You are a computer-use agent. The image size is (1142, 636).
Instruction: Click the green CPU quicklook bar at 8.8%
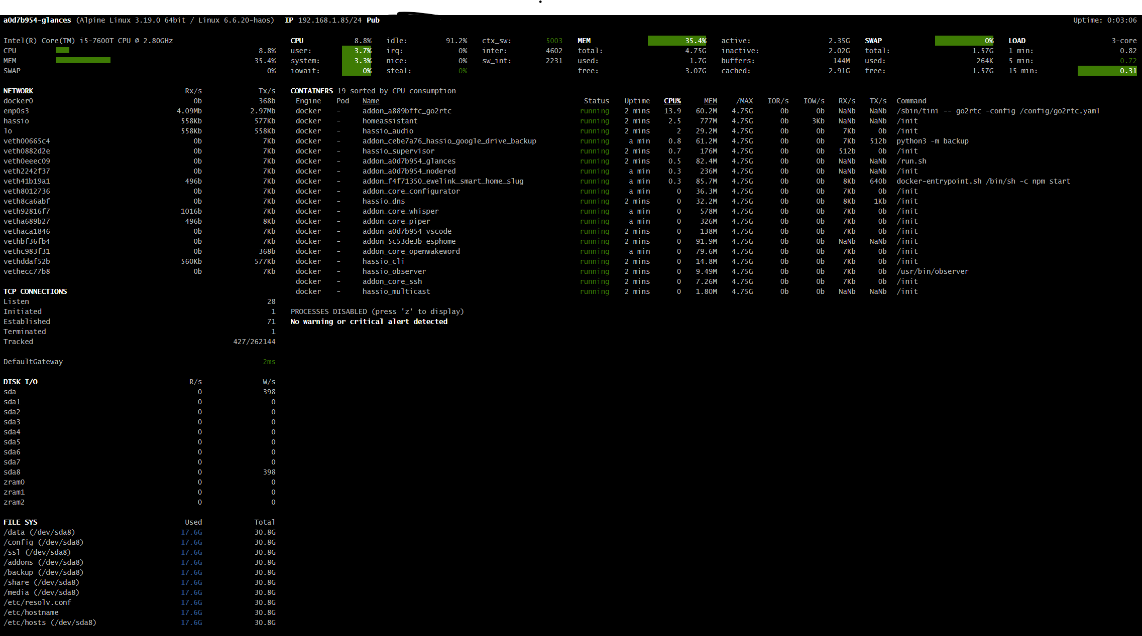[62, 50]
